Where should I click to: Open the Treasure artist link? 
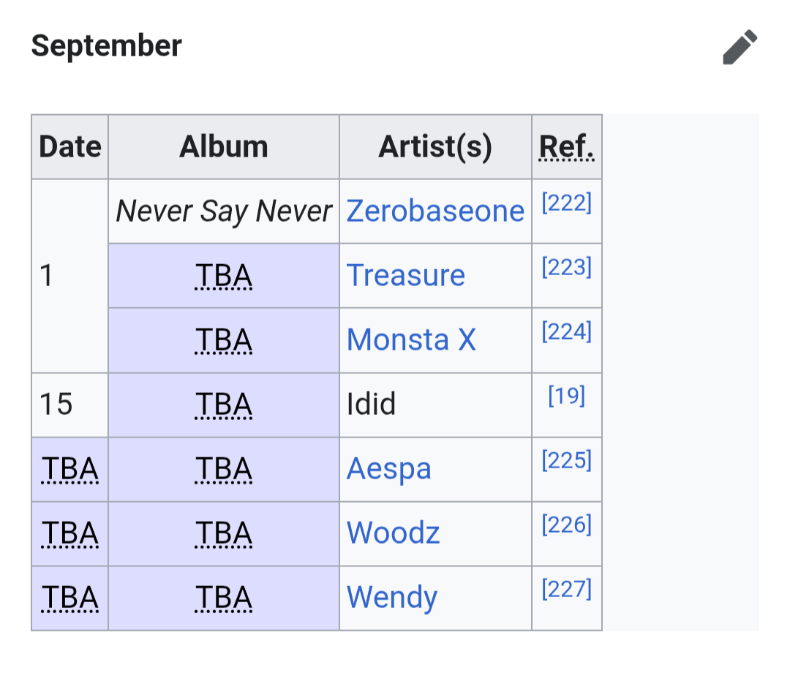coord(405,275)
